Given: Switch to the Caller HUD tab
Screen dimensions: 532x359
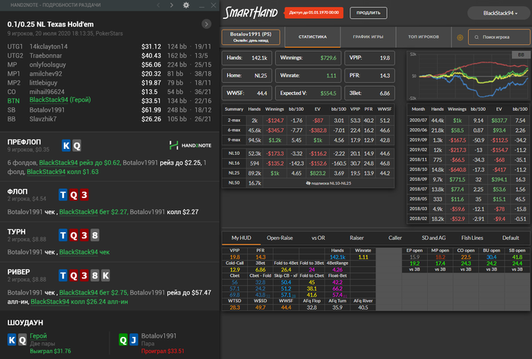Looking at the screenshot, I should pos(395,238).
